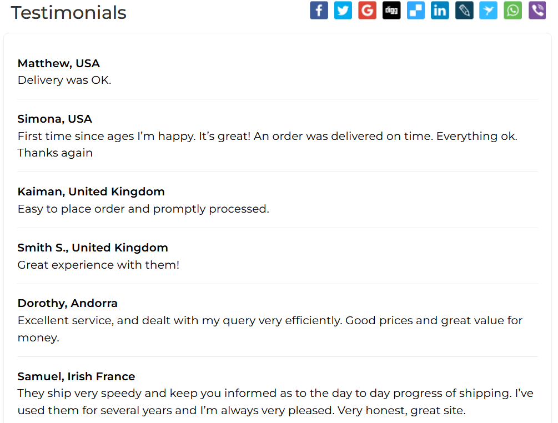Viewport: 558px width, 423px height.
Task: Share via the Viber icon
Action: [537, 11]
